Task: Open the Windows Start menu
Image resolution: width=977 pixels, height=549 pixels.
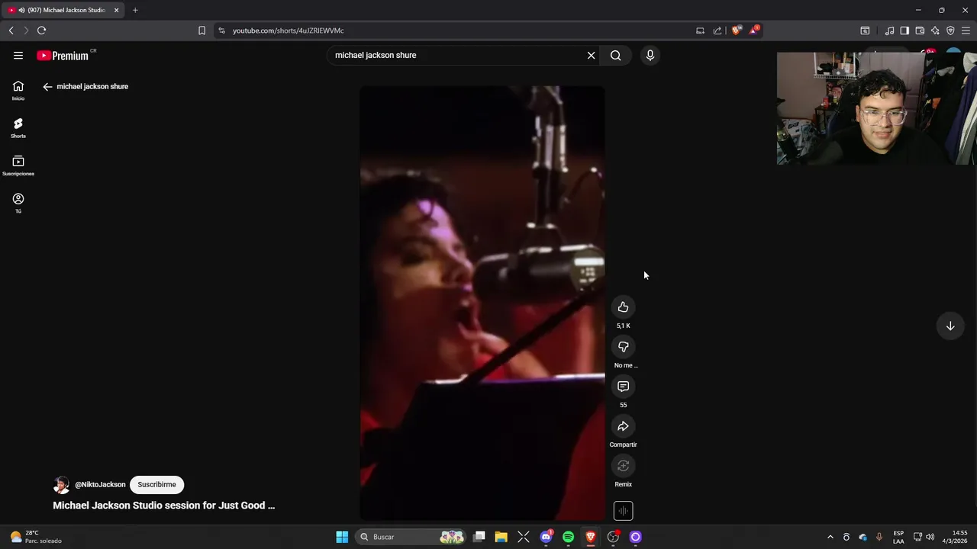Action: point(342,537)
